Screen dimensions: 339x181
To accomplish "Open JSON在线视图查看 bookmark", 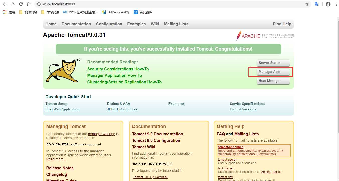I will [x=80, y=12].
